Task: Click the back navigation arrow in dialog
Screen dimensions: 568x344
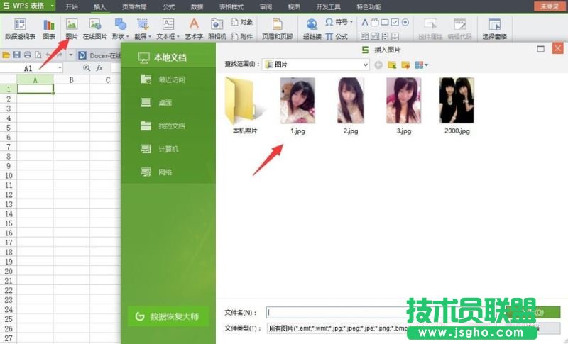Action: pos(378,65)
